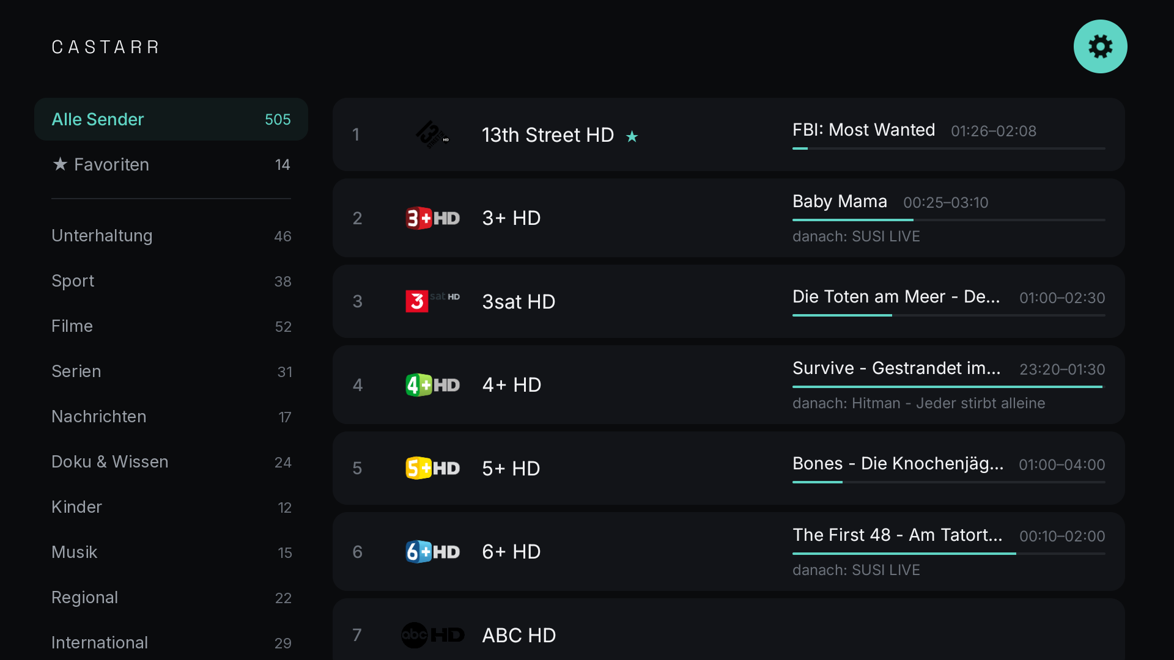
Task: Open FBI: Most Wanted program info
Action: point(863,130)
